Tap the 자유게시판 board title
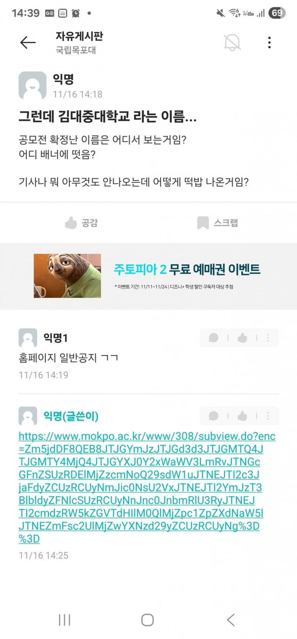The image size is (297, 639). tap(78, 36)
